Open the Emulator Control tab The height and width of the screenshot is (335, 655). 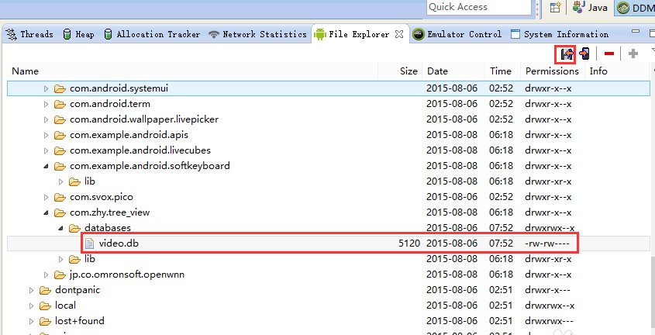click(457, 34)
